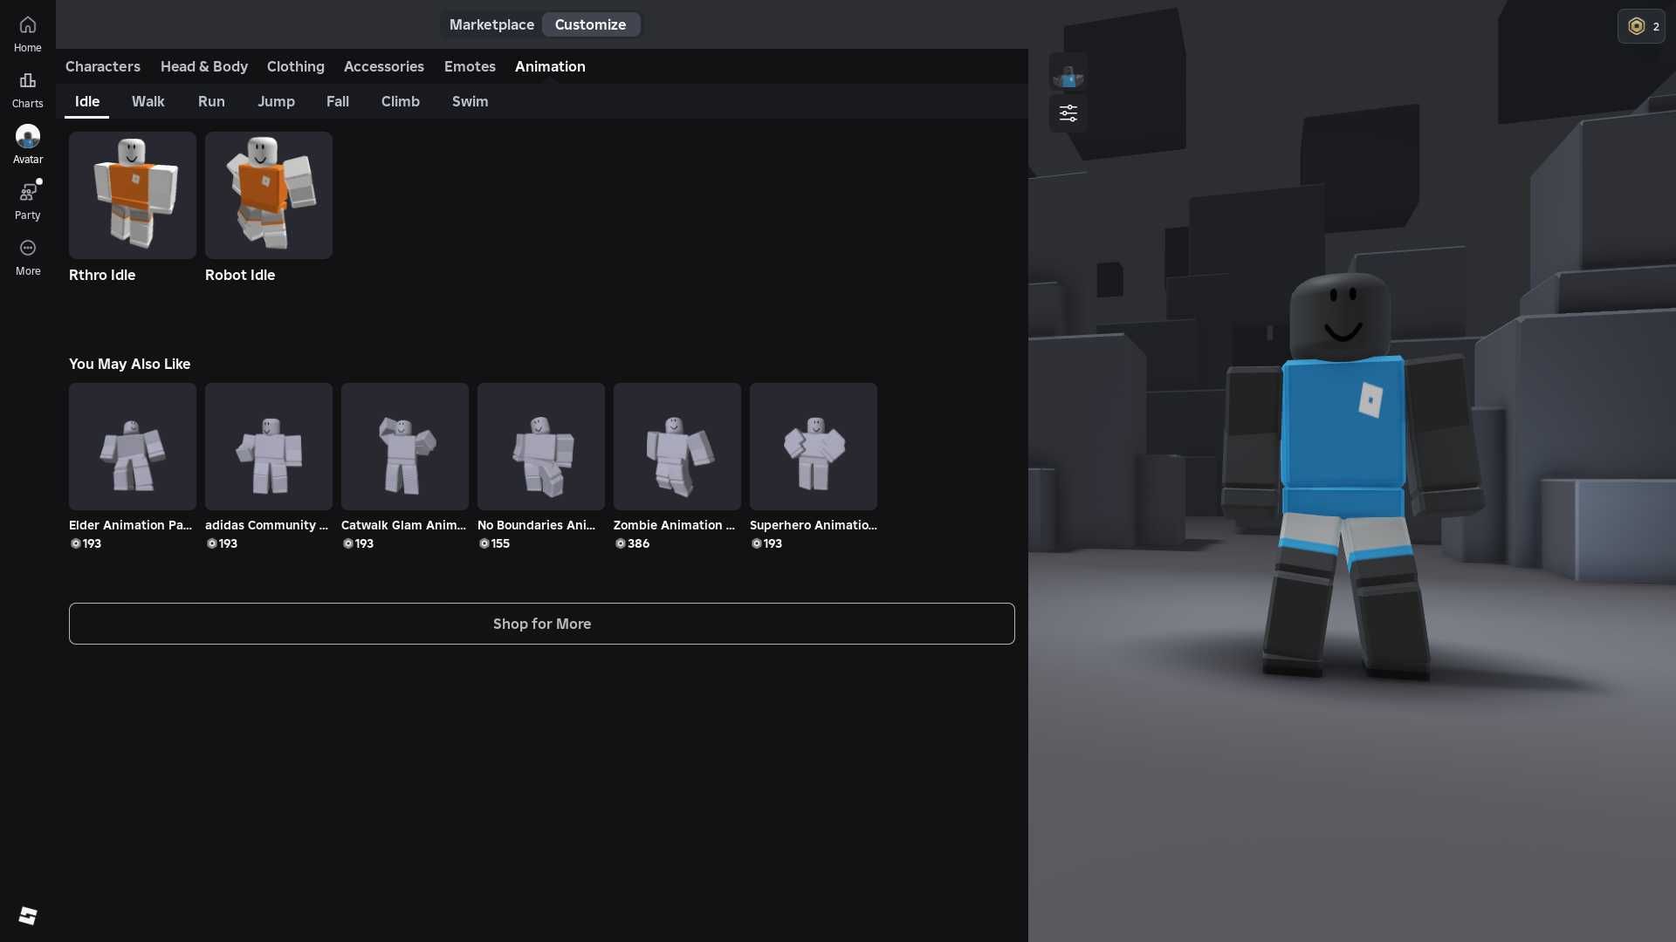Click the Roblox logo icon
Viewport: 1676px width, 942px height.
28,915
